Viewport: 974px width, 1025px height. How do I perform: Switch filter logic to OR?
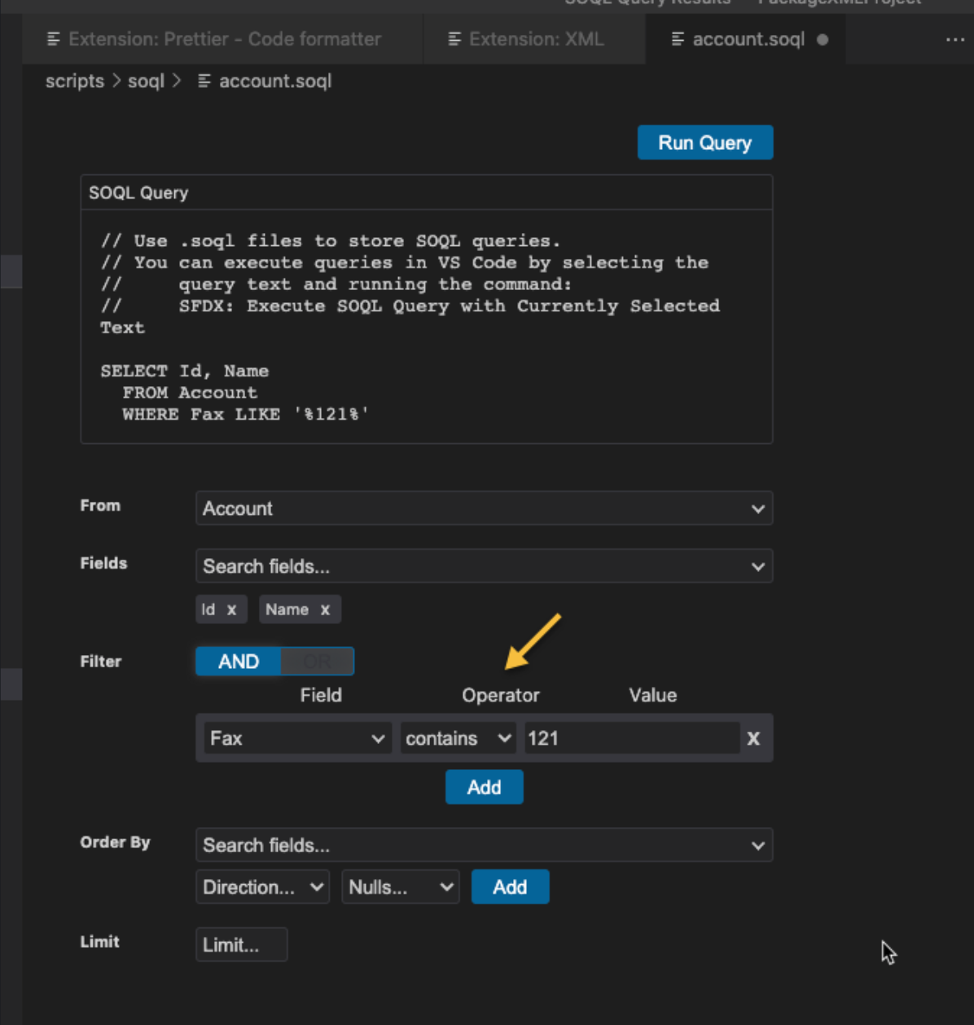coord(318,661)
